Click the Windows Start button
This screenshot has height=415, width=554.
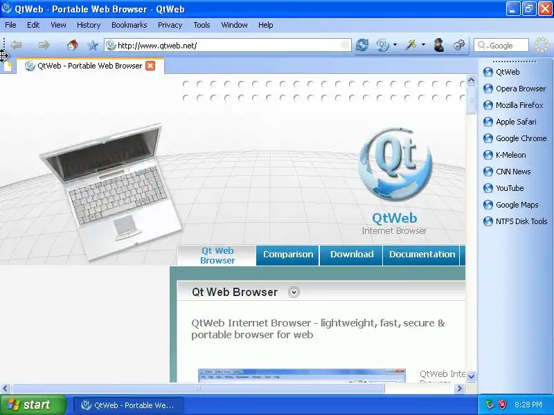click(33, 405)
